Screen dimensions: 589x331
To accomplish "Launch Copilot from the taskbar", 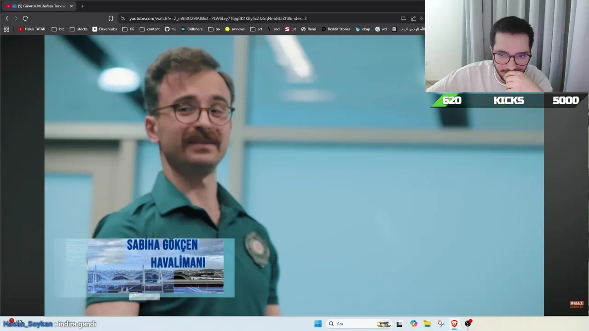I will 414,324.
